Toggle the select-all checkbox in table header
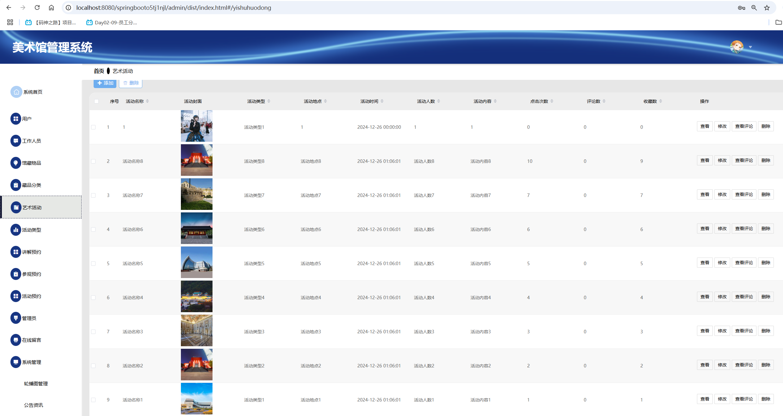 [96, 101]
